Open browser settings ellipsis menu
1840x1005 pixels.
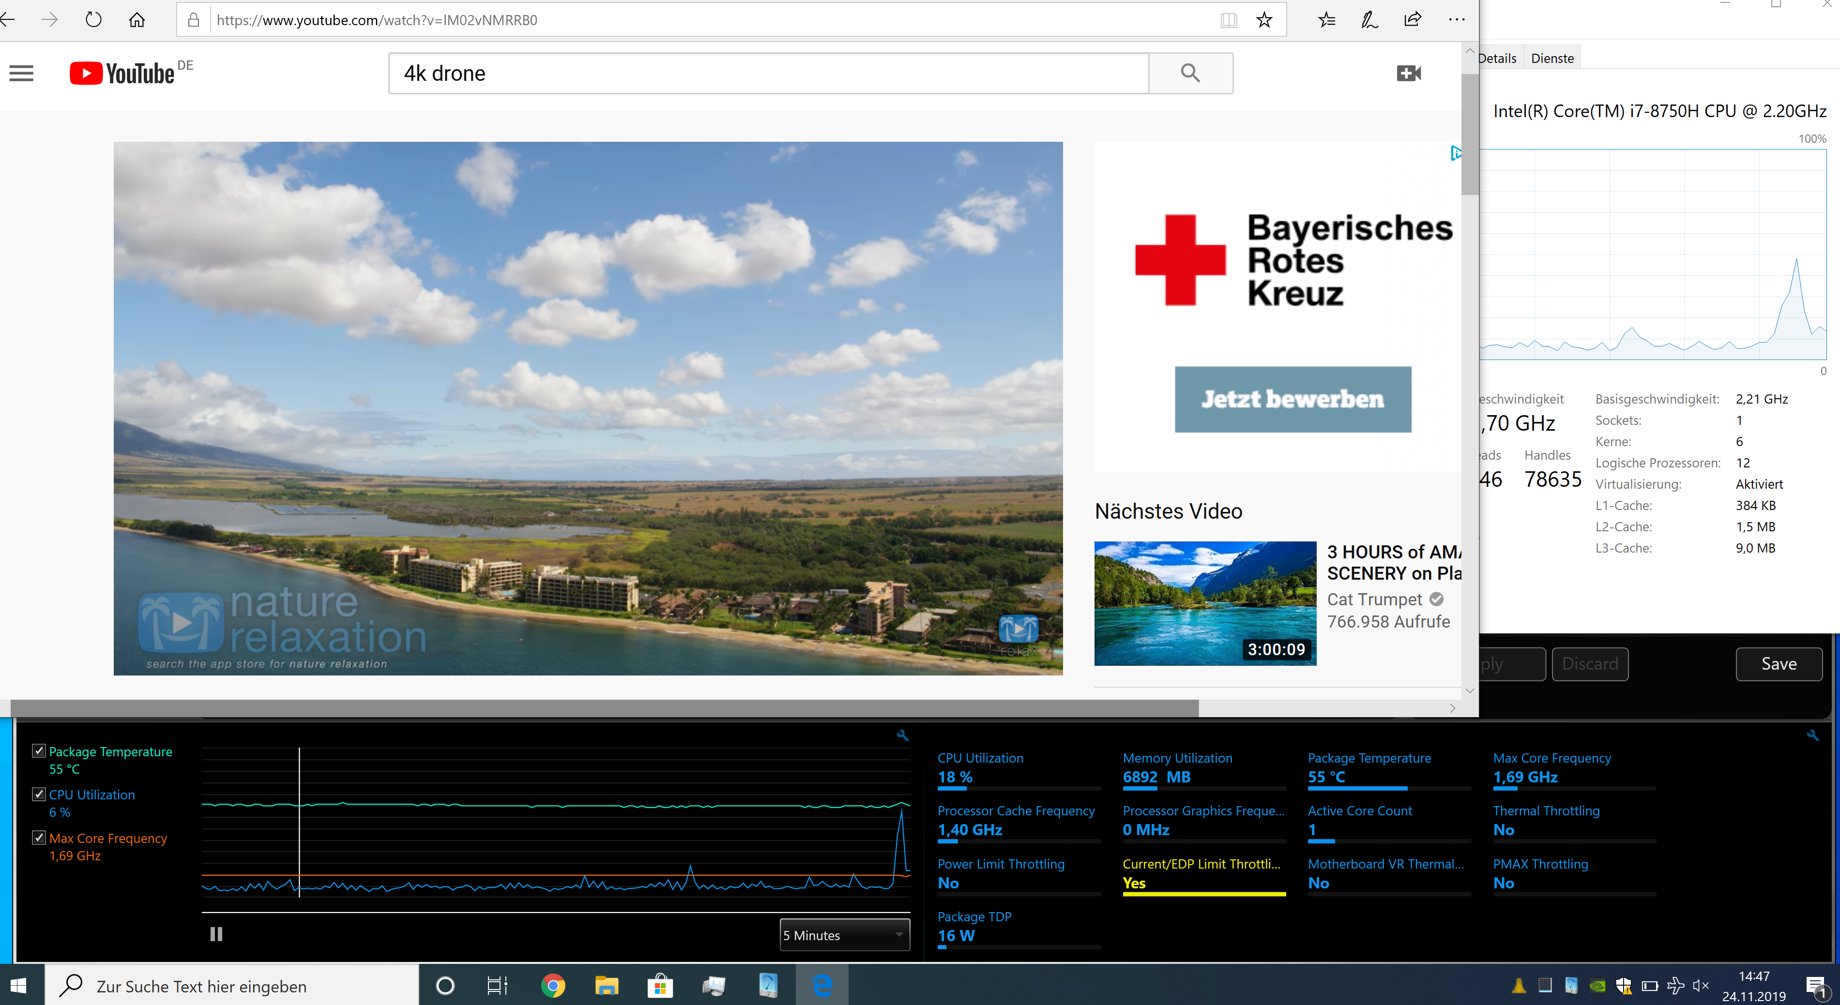(x=1457, y=20)
